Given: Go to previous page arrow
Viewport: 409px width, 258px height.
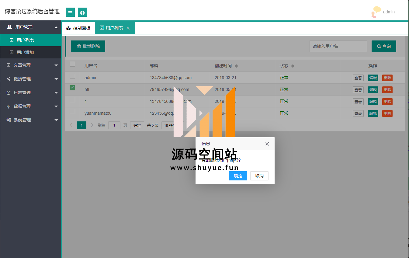Looking at the screenshot, I should click(71, 125).
